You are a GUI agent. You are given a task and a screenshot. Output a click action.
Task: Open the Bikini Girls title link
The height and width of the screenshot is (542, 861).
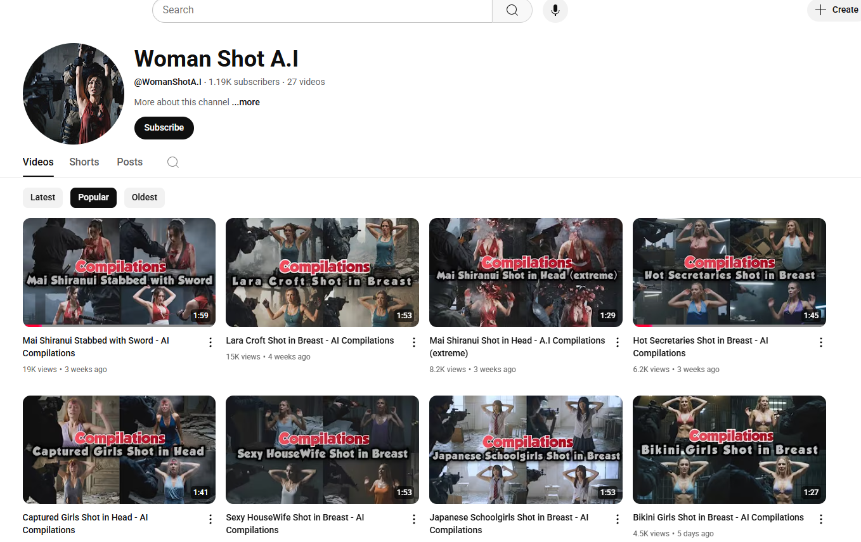(718, 517)
